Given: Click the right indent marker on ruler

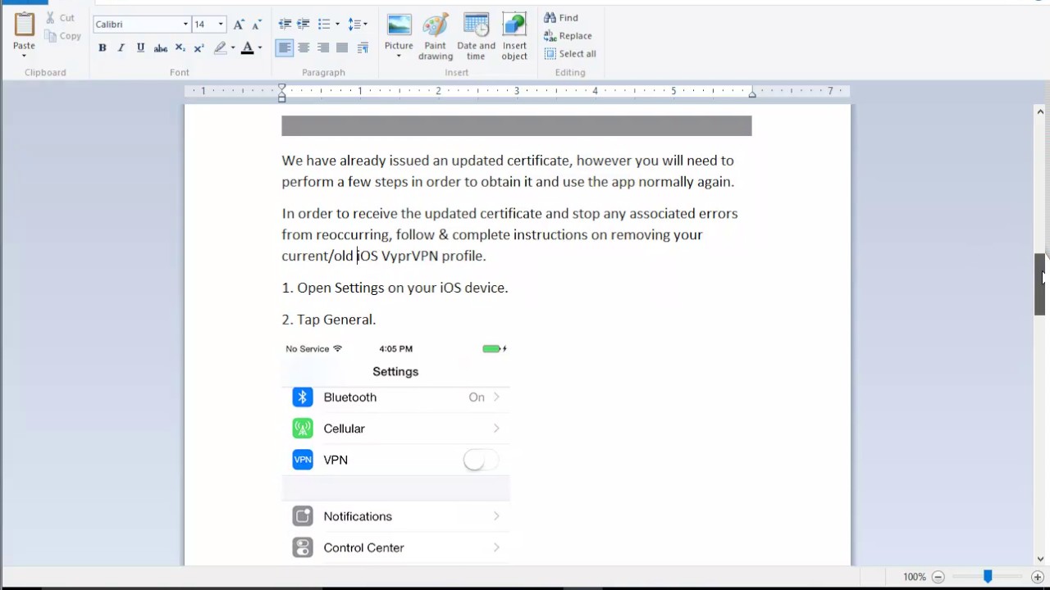Looking at the screenshot, I should (752, 94).
